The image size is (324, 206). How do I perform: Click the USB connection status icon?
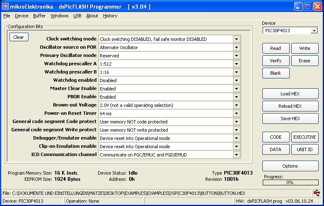[317, 193]
